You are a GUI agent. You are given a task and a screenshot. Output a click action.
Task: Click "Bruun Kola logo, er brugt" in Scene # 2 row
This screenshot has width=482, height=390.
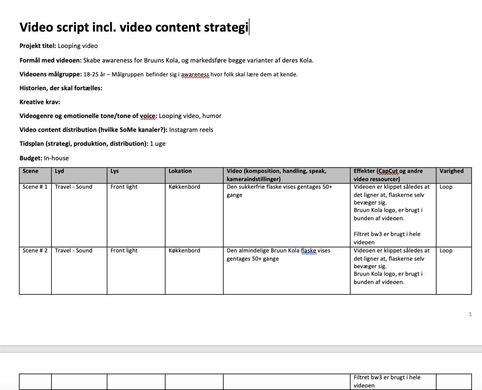click(x=386, y=274)
